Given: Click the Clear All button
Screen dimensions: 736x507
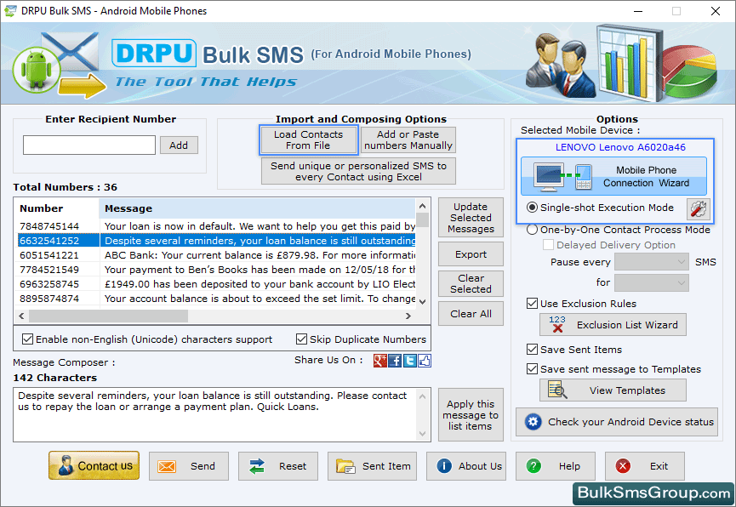Looking at the screenshot, I should click(x=471, y=314).
